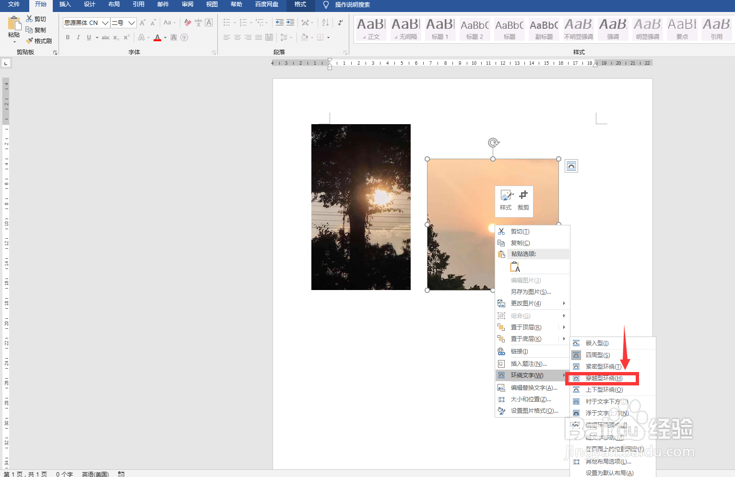Open the borders dropdown arrow
735x477 pixels.
tap(328, 37)
